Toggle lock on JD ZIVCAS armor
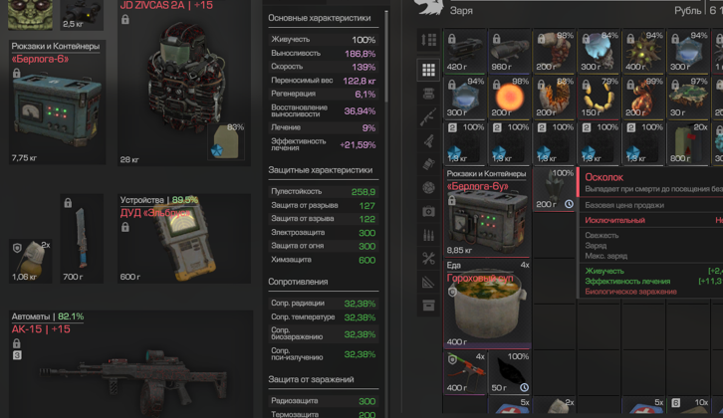The image size is (723, 418). (x=125, y=19)
